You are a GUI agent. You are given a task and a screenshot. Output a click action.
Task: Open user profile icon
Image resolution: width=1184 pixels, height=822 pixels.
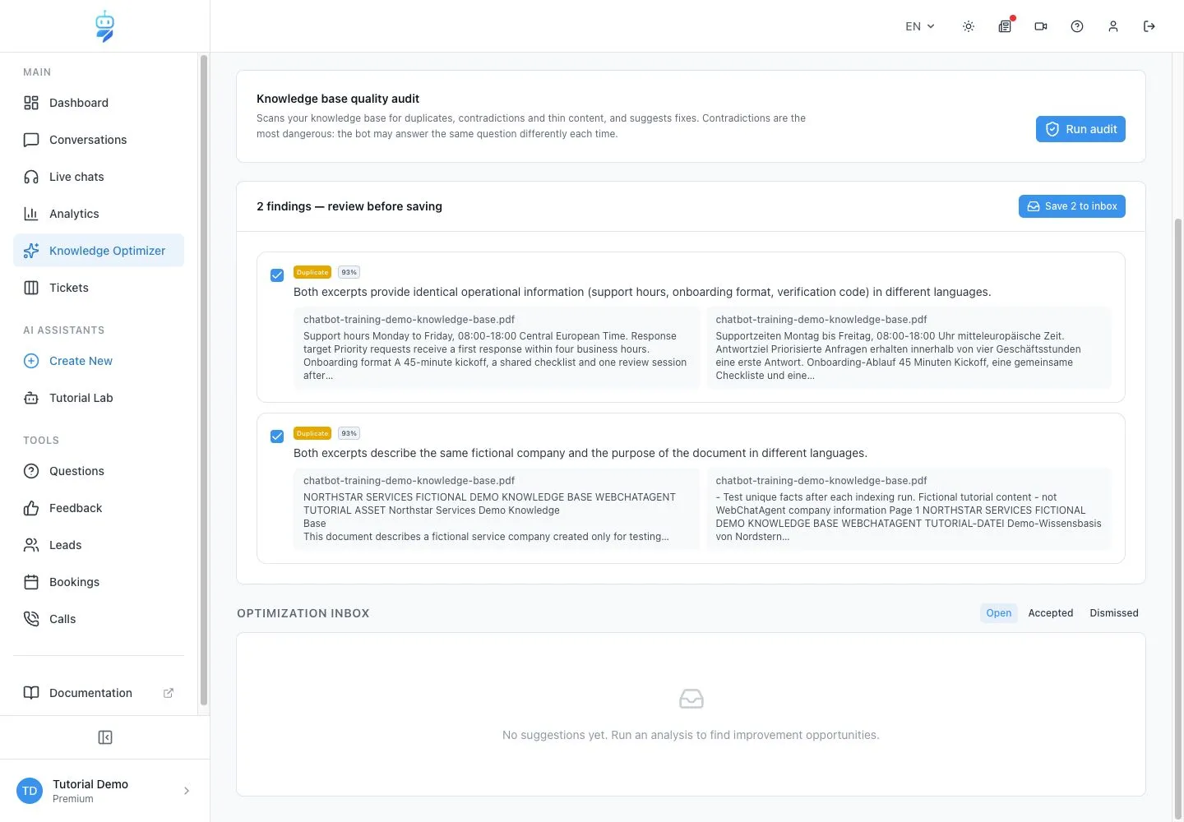(x=1113, y=26)
